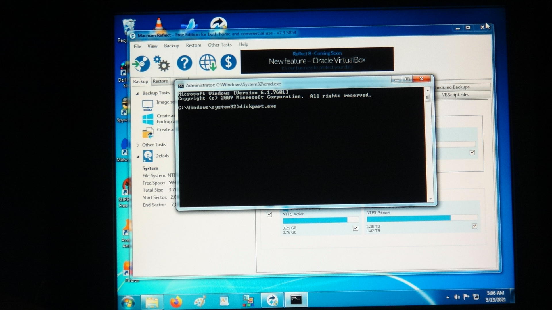
Task: Open the Help menu
Action: click(x=243, y=44)
